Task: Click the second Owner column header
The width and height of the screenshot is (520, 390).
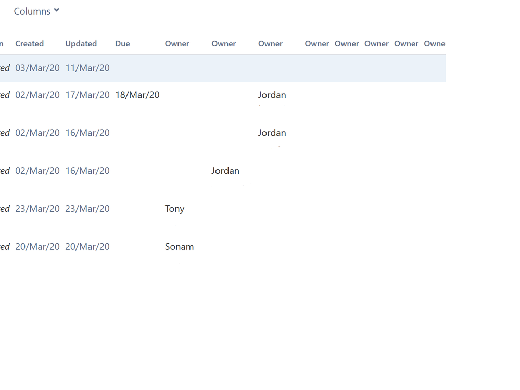Action: (223, 43)
